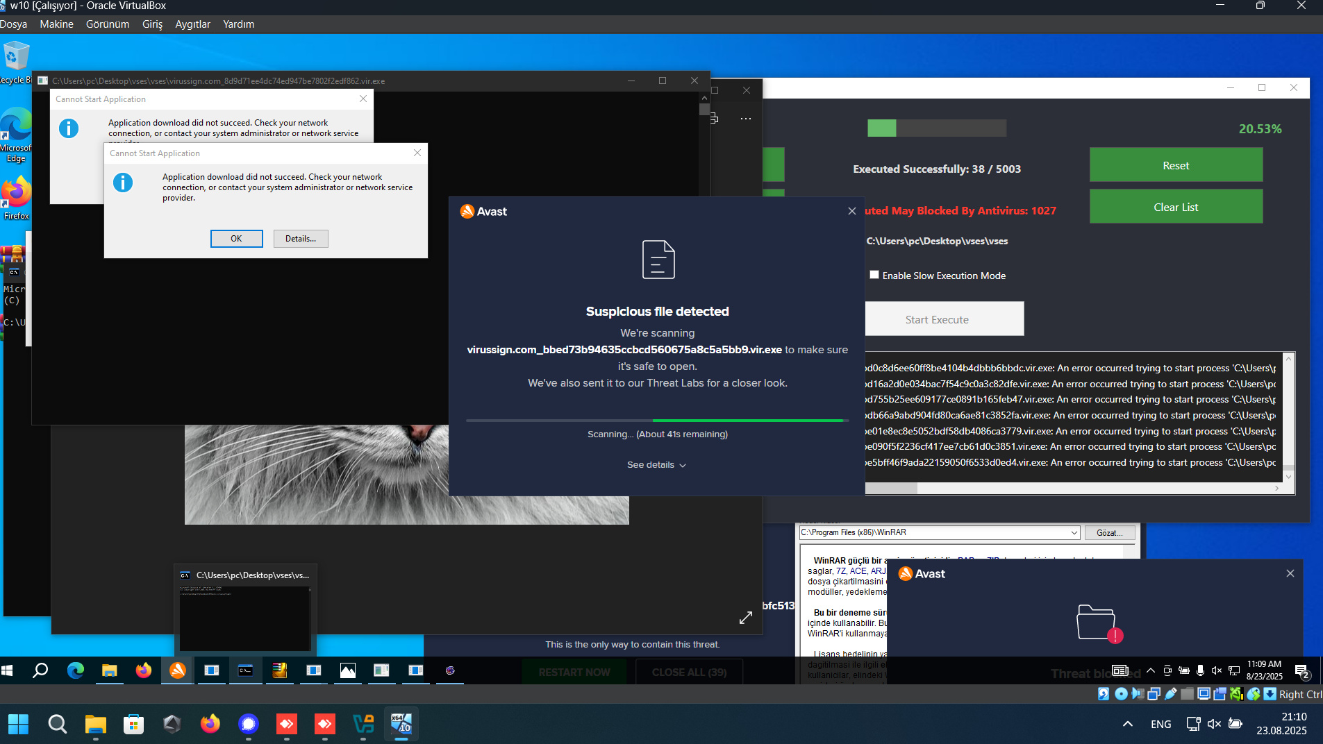Image resolution: width=1323 pixels, height=744 pixels.
Task: Open VirtualBox CPU status indicator
Action: [x=1237, y=694]
